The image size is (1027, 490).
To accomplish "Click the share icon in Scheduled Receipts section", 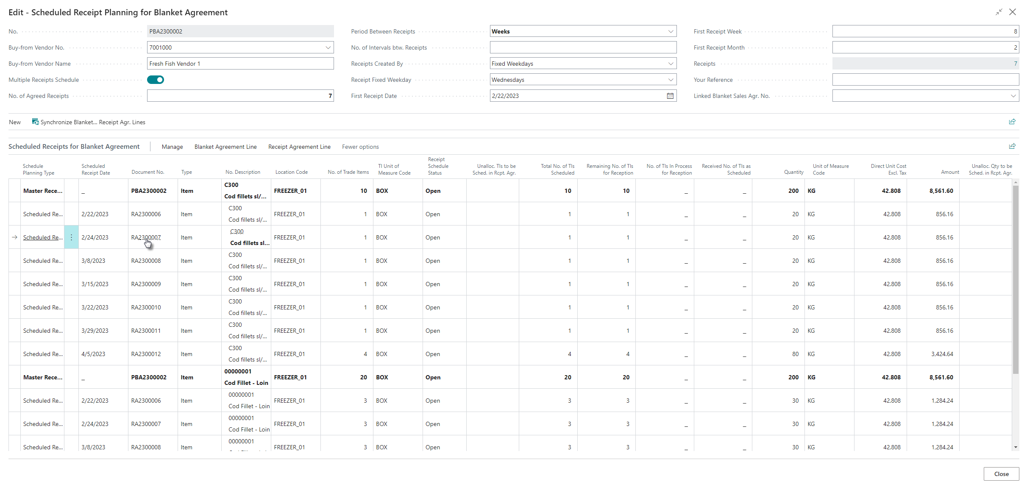I will point(1012,147).
